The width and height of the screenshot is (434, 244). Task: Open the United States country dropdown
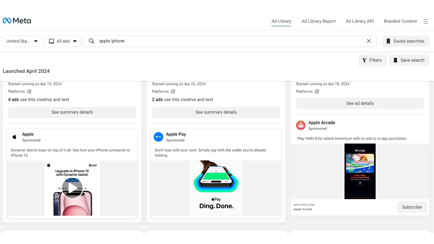pos(22,41)
